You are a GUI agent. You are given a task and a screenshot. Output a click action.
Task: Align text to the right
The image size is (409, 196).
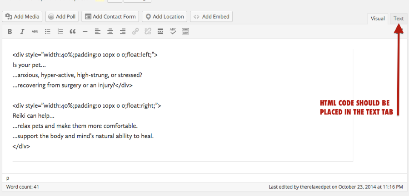click(x=123, y=31)
